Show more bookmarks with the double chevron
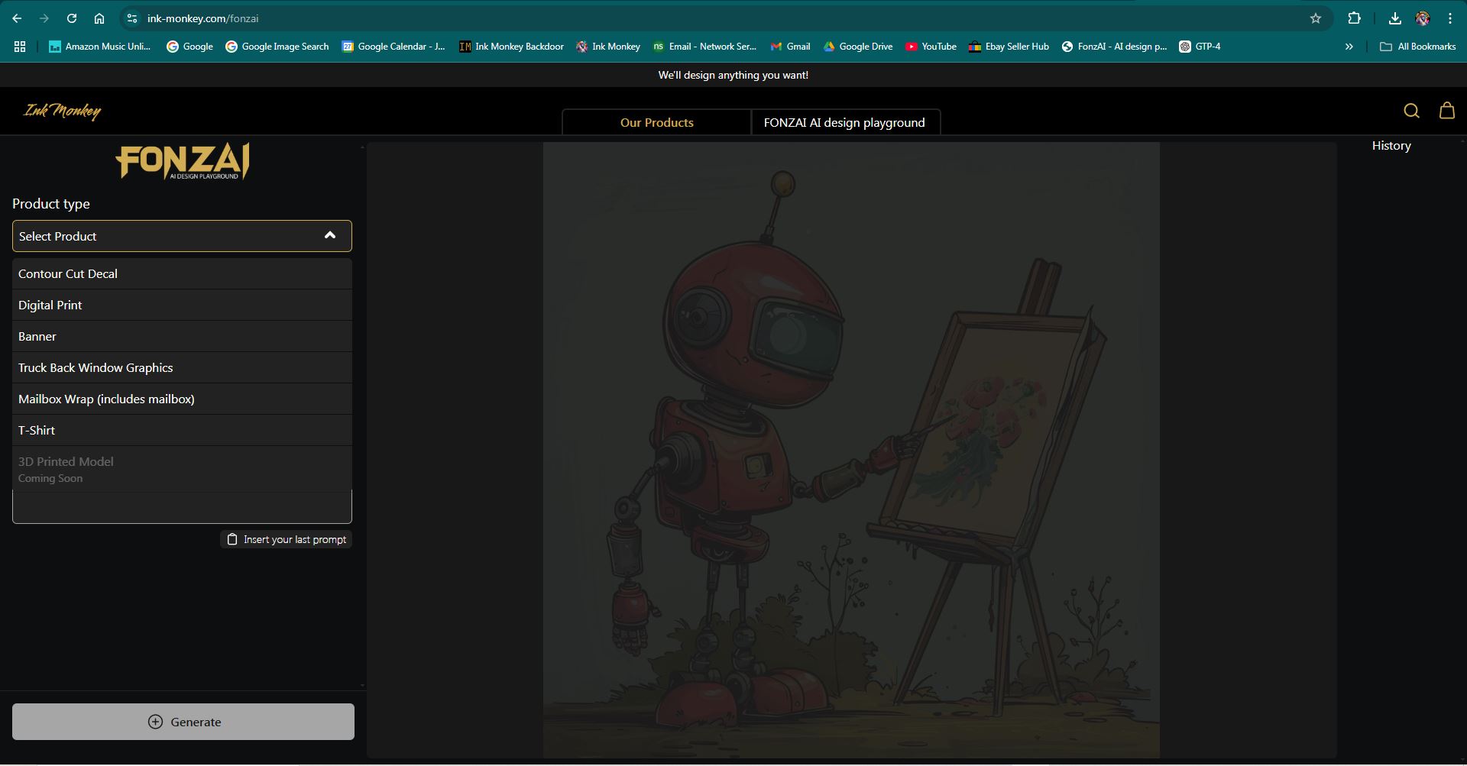Image resolution: width=1467 pixels, height=766 pixels. point(1349,47)
